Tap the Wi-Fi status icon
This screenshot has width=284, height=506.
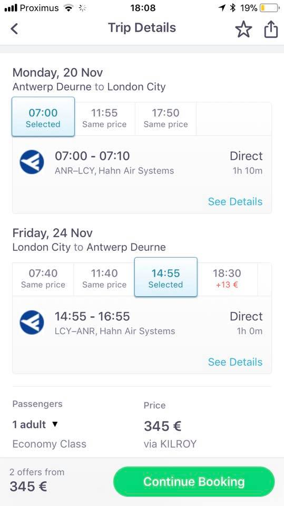pyautogui.click(x=68, y=8)
